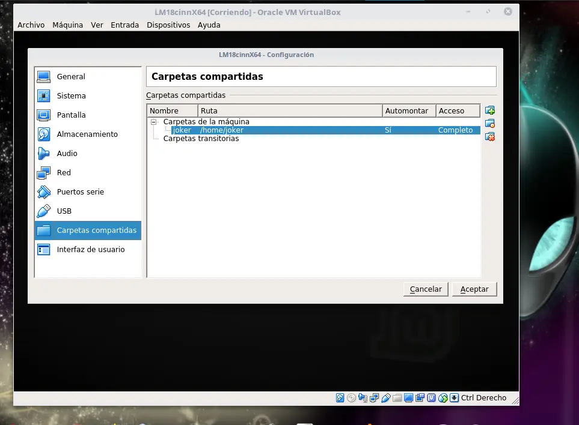Add a new shared folder
Image resolution: width=579 pixels, height=425 pixels.
[x=490, y=110]
